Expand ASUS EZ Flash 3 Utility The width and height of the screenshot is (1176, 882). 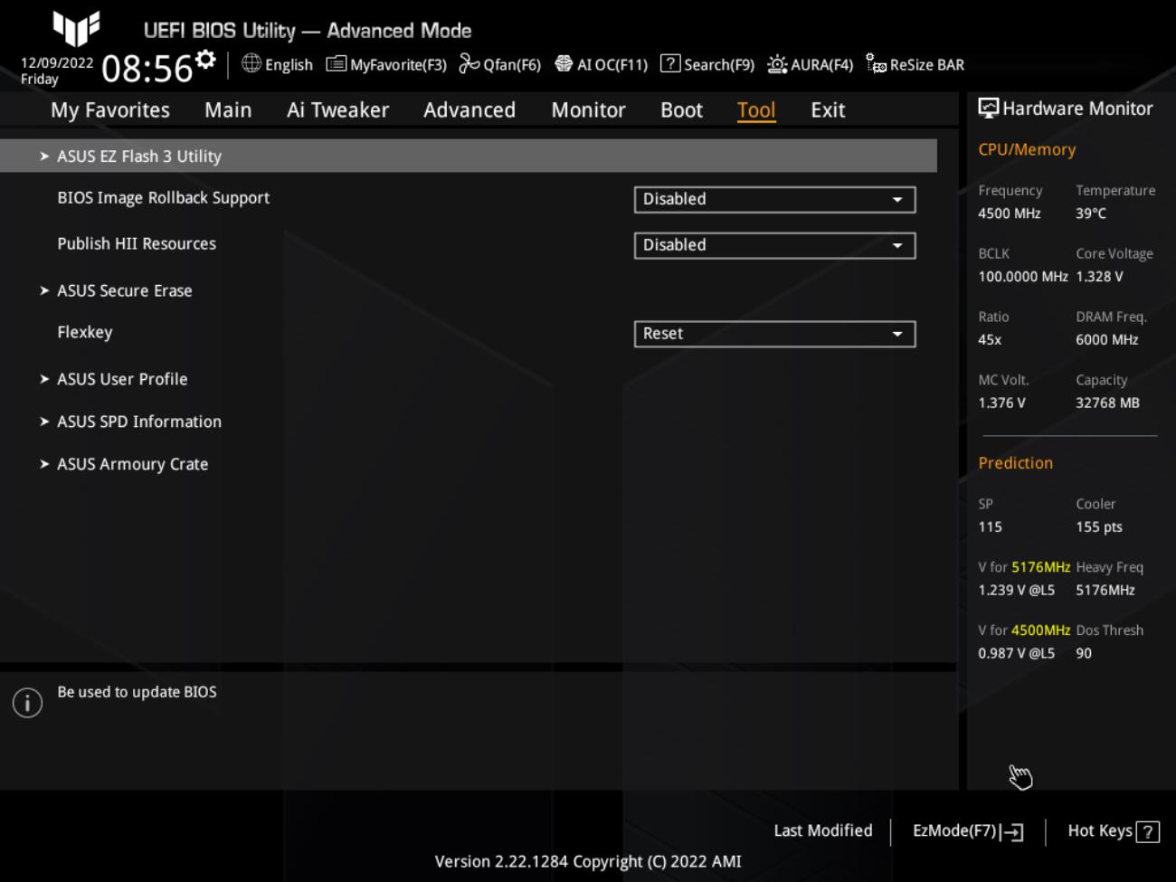pos(469,156)
